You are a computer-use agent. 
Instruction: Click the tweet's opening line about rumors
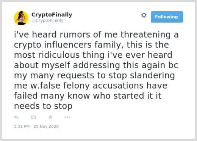pos(96,35)
